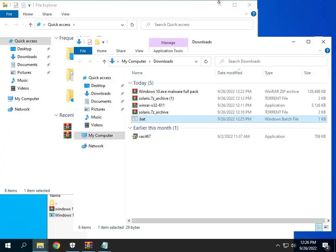Open address bar history dropdown in Downloads window
Image resolution: width=336 pixels, height=252 pixels.
[196, 61]
